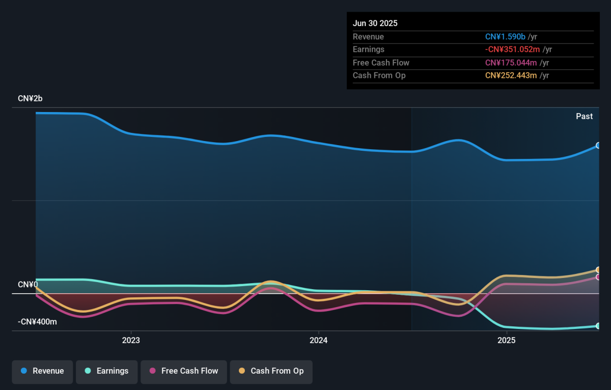The image size is (611, 390).
Task: Click the Free Cash Flow label in tooltip
Action: [381, 63]
